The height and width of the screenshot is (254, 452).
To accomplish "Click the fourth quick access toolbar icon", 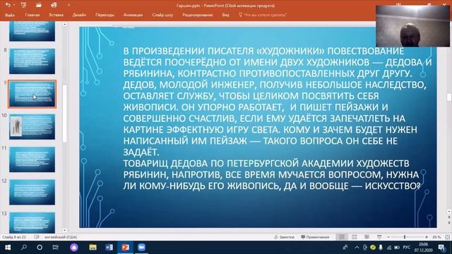I will pyautogui.click(x=54, y=5).
